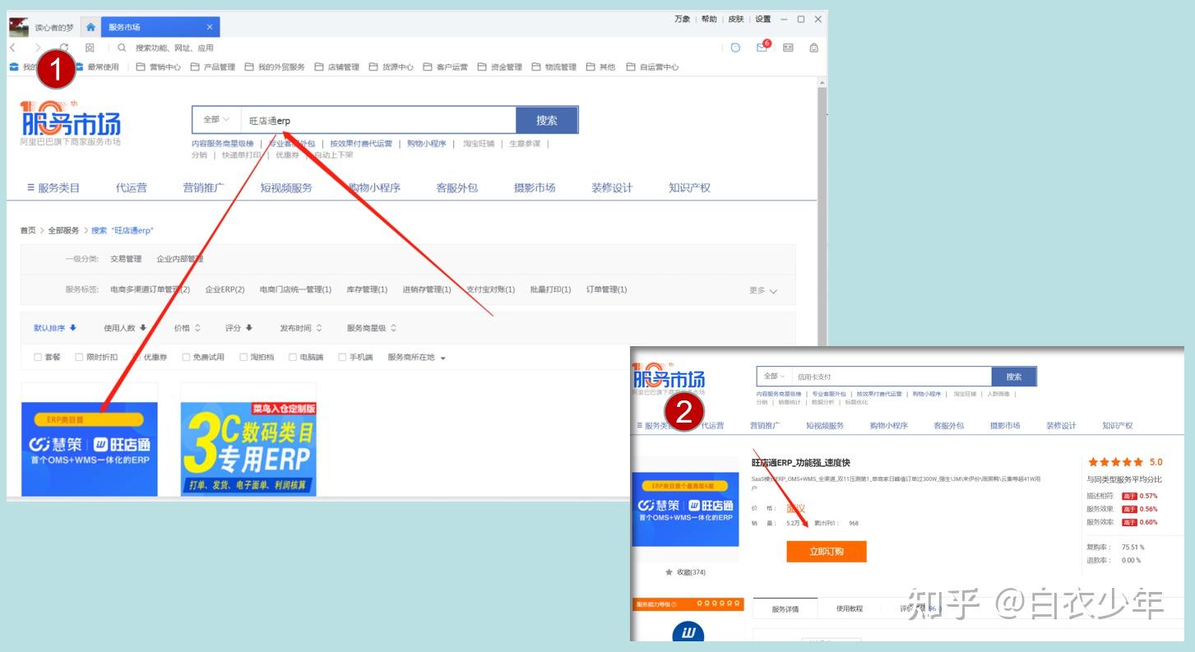Click the star icon next to 收藏(374)

coord(669,572)
